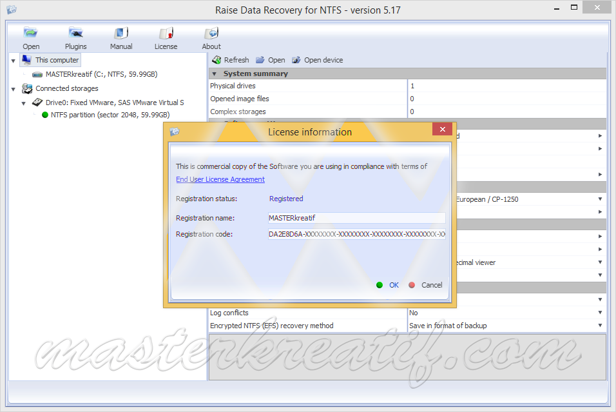Click the MASTERkreatif C: drive icon

[x=37, y=74]
